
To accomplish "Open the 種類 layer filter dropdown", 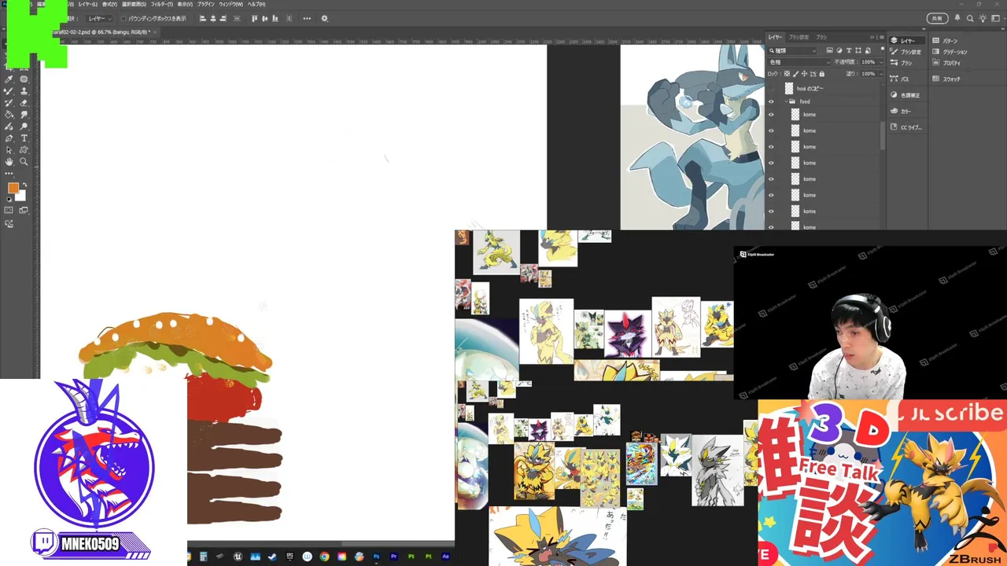I will pos(791,51).
